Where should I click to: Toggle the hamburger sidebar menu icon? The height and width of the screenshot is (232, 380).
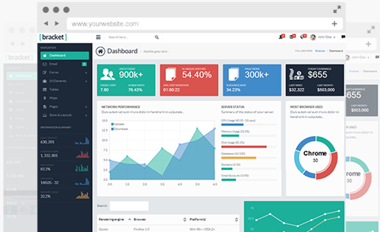click(98, 37)
